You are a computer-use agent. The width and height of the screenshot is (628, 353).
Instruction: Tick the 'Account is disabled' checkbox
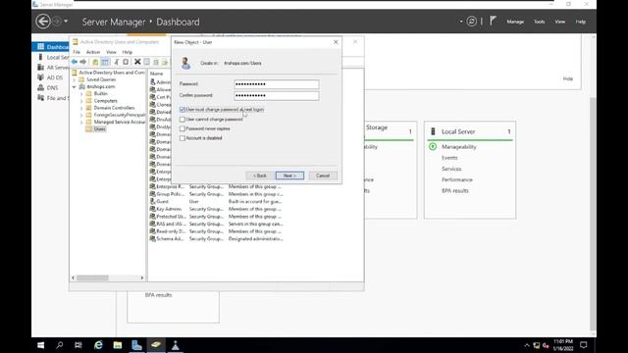click(x=183, y=138)
